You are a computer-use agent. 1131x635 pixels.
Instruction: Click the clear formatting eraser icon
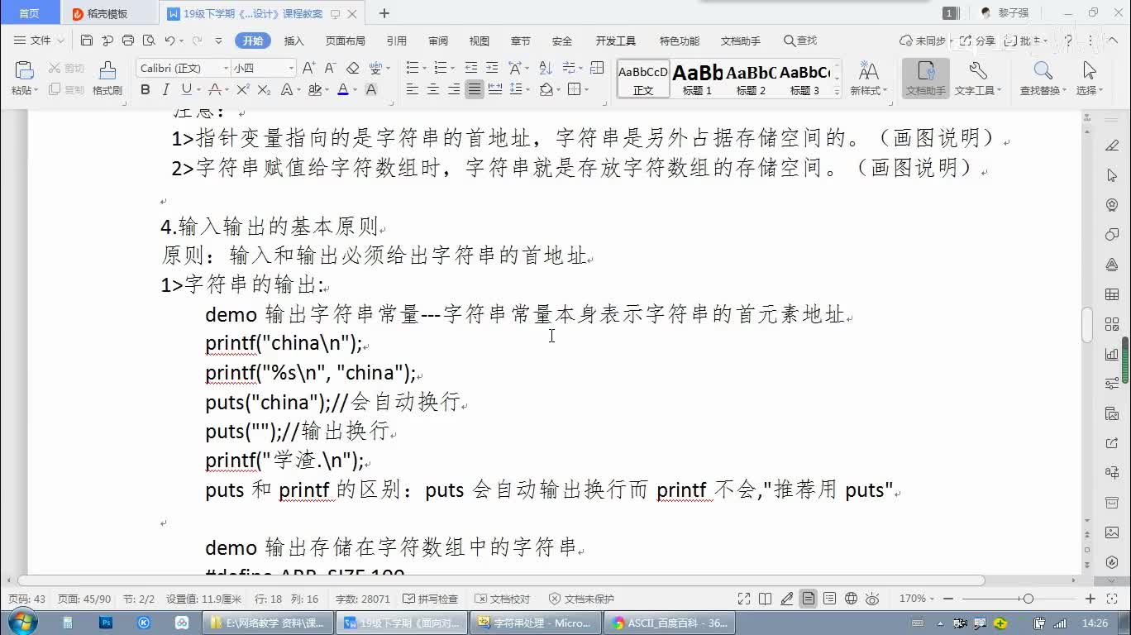352,69
